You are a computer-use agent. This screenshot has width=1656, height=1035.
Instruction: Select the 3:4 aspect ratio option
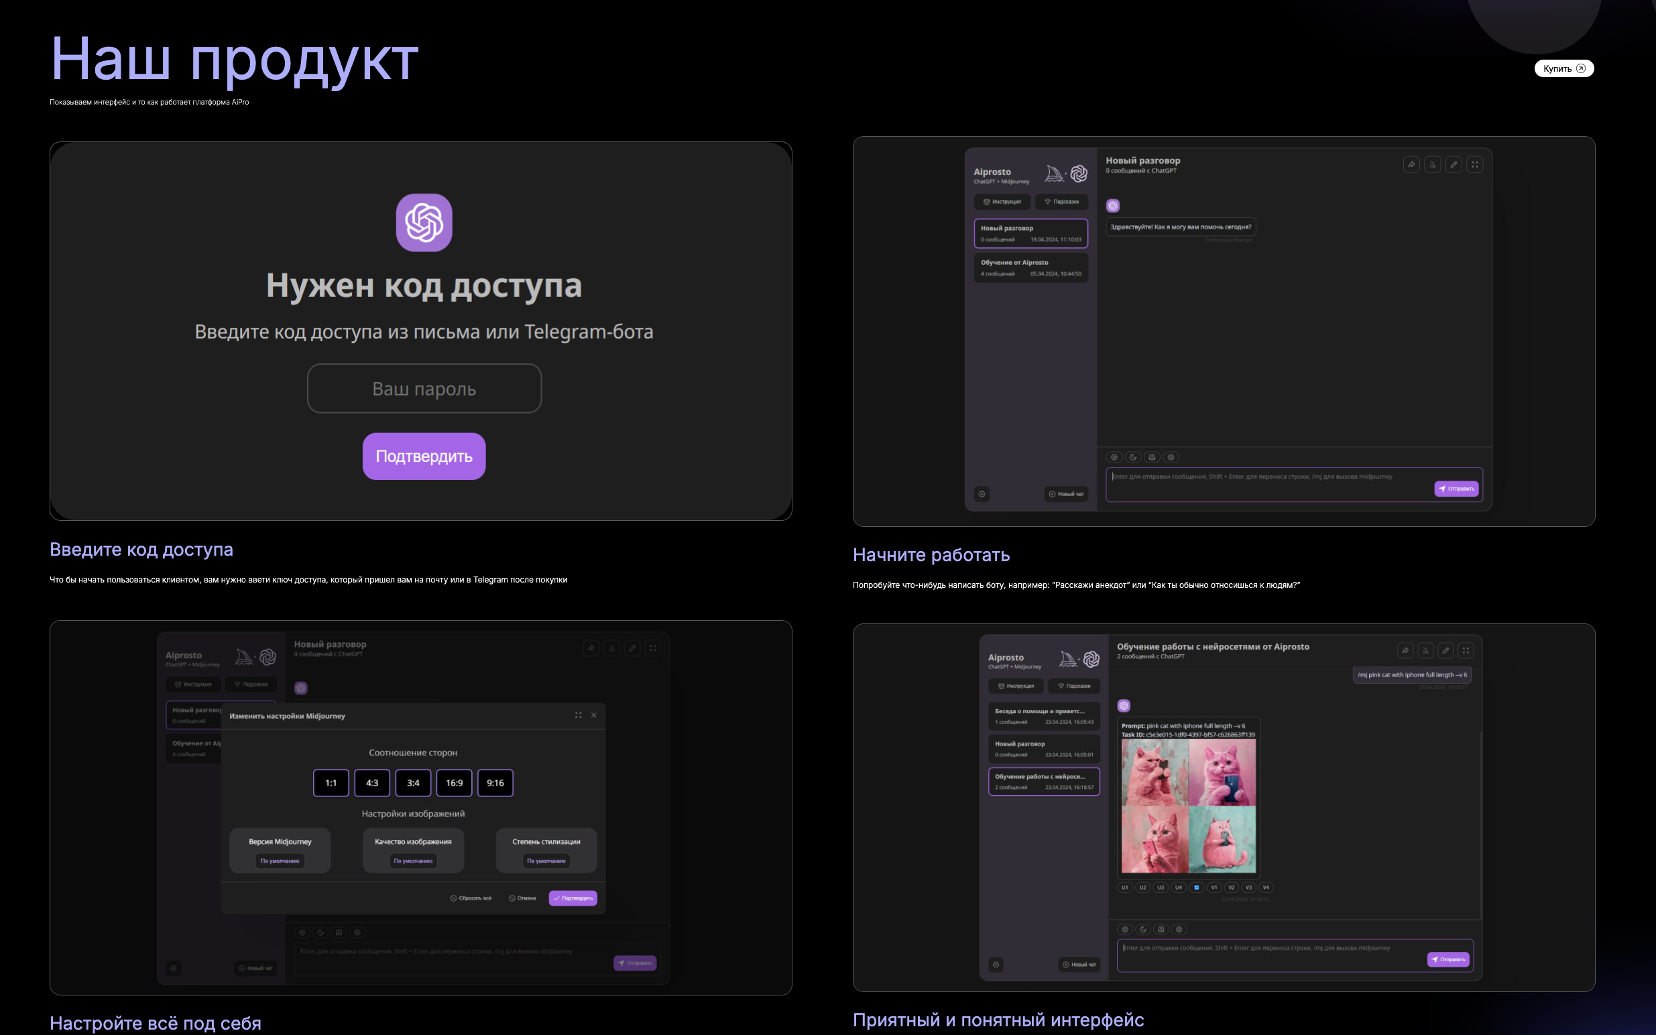pyautogui.click(x=413, y=783)
